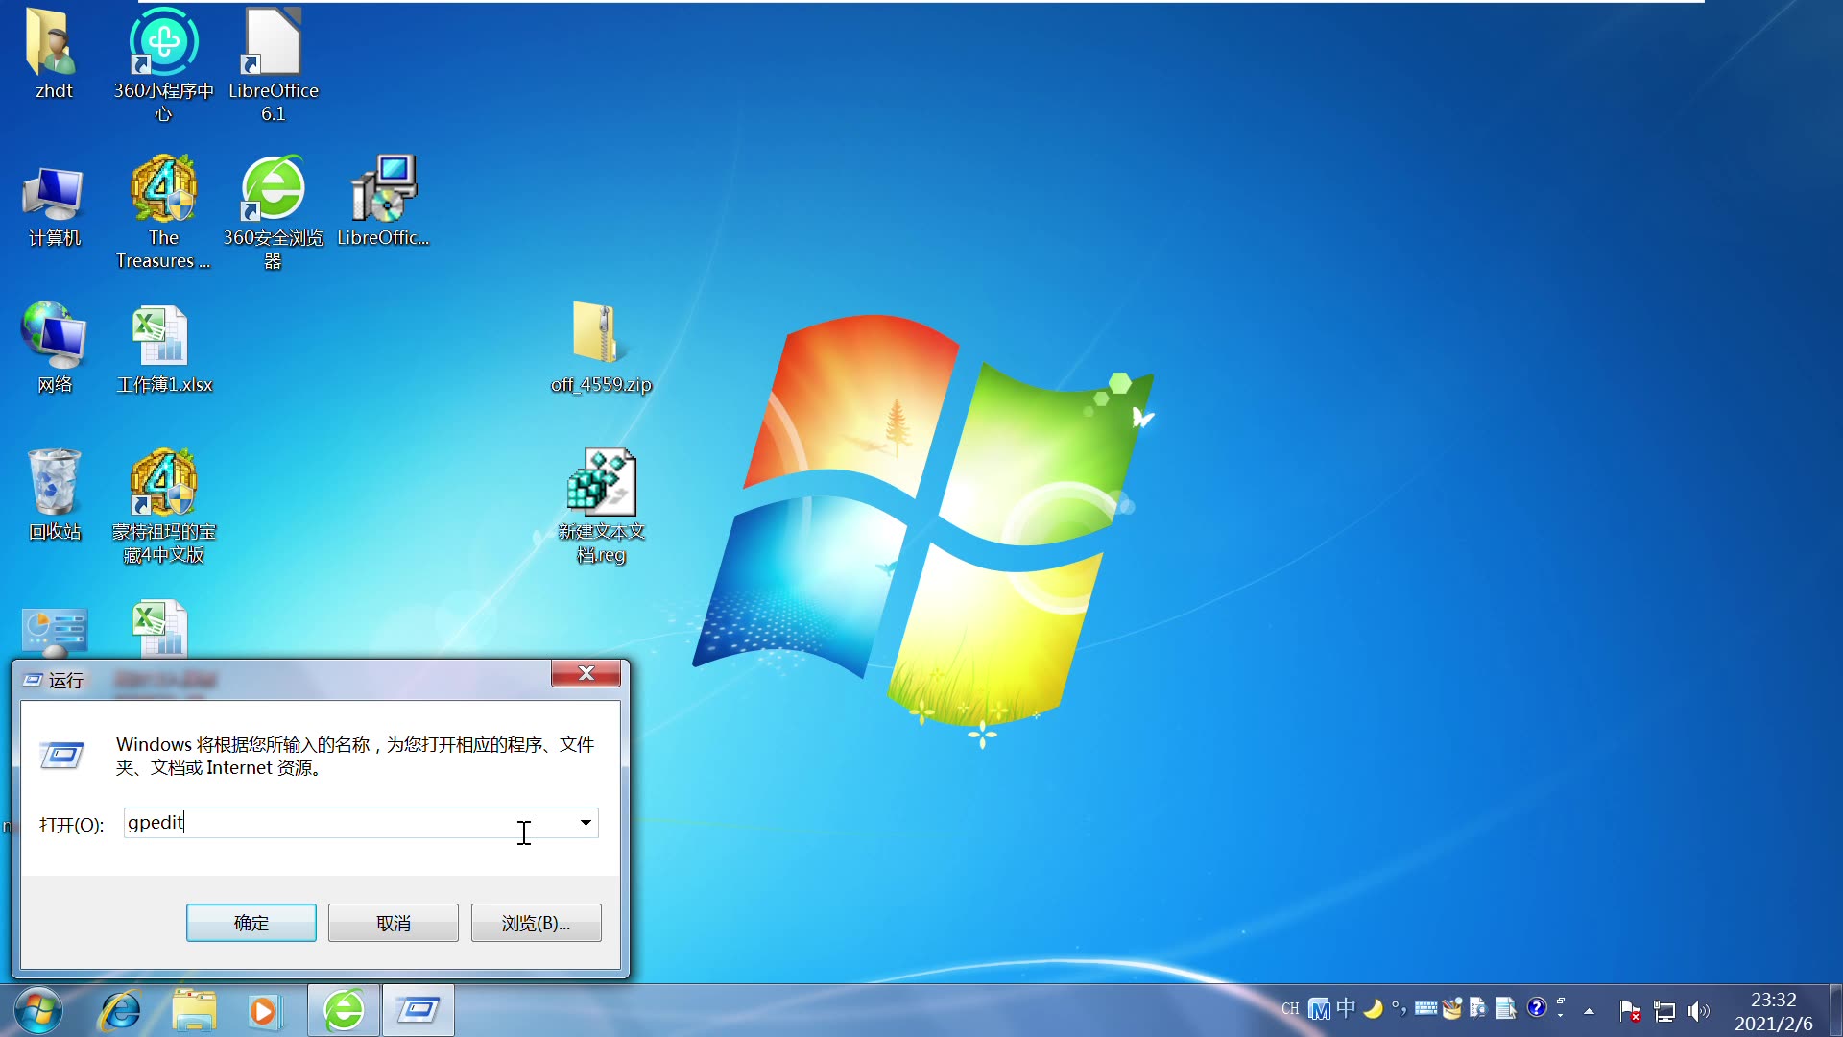Open the CH language selector
The width and height of the screenshot is (1843, 1037).
[x=1290, y=1009]
